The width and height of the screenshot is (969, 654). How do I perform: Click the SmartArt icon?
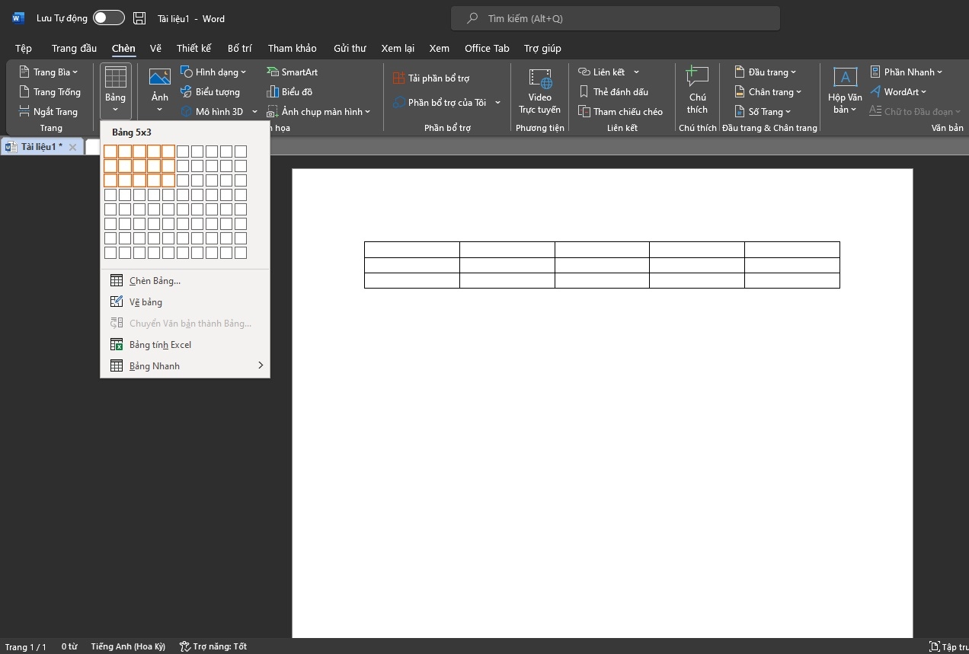pos(273,72)
